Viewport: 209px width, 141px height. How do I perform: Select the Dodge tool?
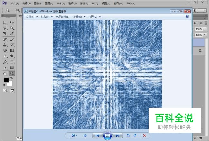pyautogui.click(x=12, y=56)
